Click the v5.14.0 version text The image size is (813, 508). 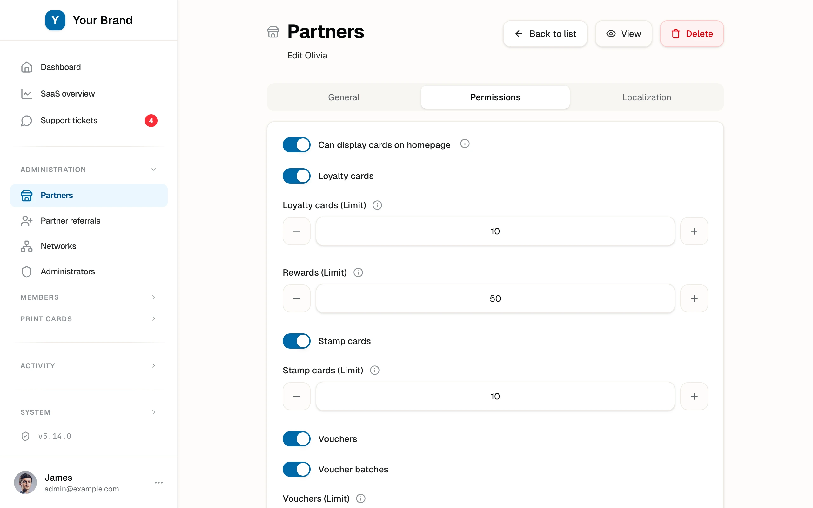(55, 436)
